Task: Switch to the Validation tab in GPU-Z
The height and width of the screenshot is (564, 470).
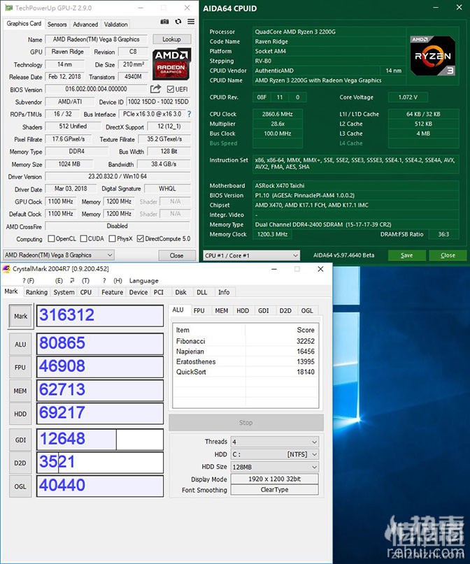Action: click(x=116, y=24)
